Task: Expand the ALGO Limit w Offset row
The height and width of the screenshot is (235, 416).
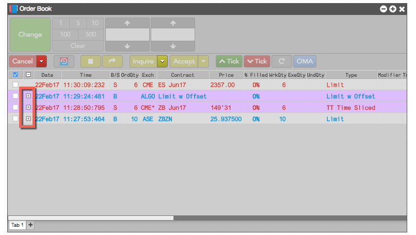Action: pos(28,96)
